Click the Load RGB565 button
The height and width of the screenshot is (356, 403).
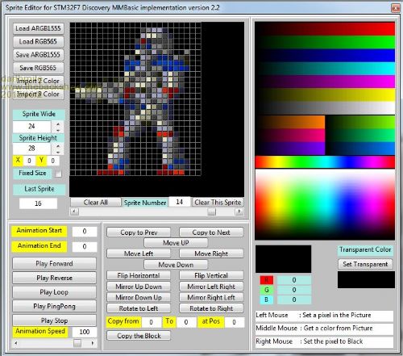38,42
